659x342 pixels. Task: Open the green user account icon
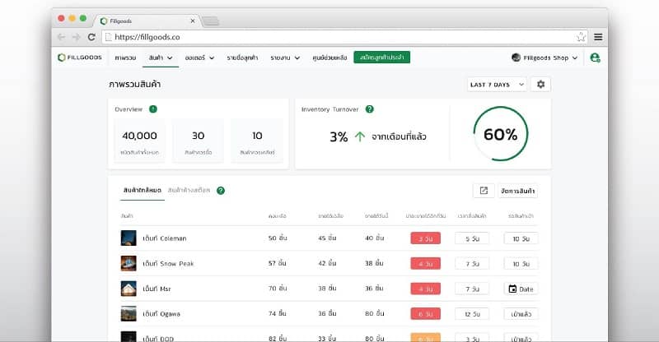click(x=595, y=58)
